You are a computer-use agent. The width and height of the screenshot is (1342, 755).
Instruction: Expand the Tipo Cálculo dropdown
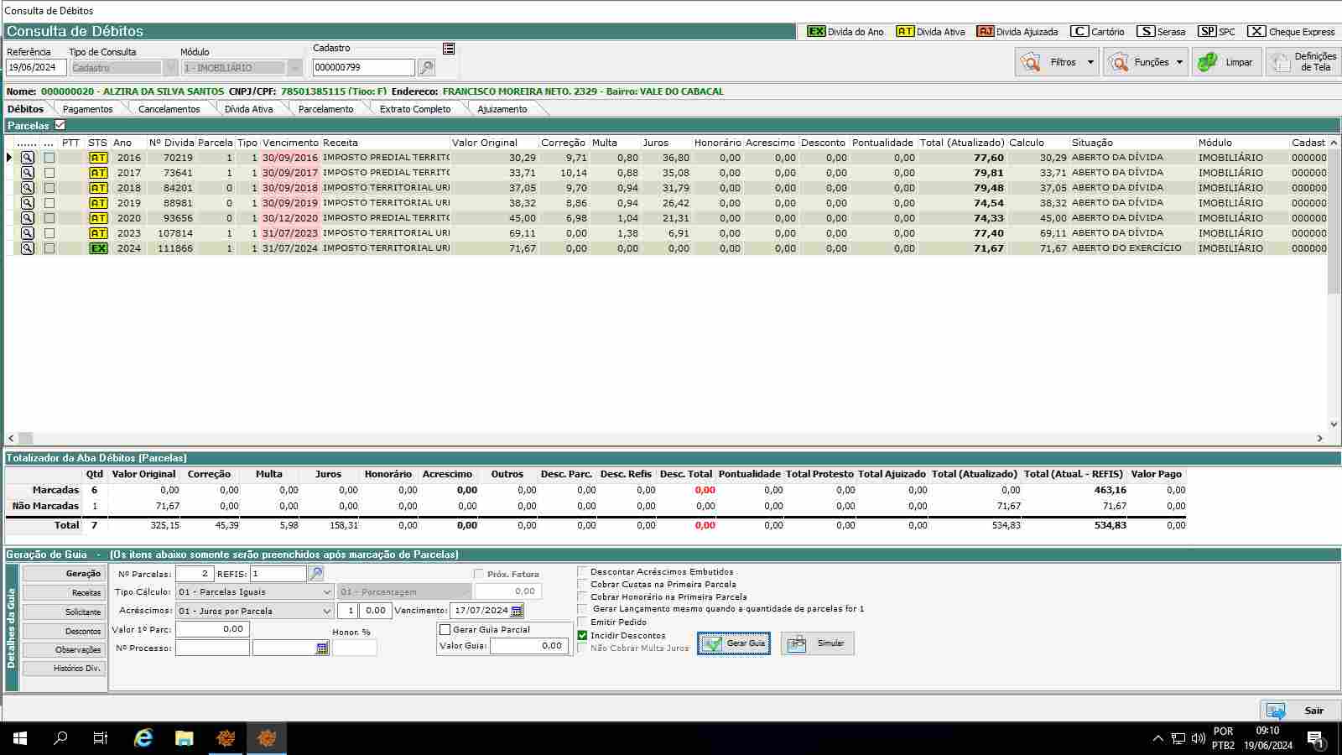(x=327, y=592)
